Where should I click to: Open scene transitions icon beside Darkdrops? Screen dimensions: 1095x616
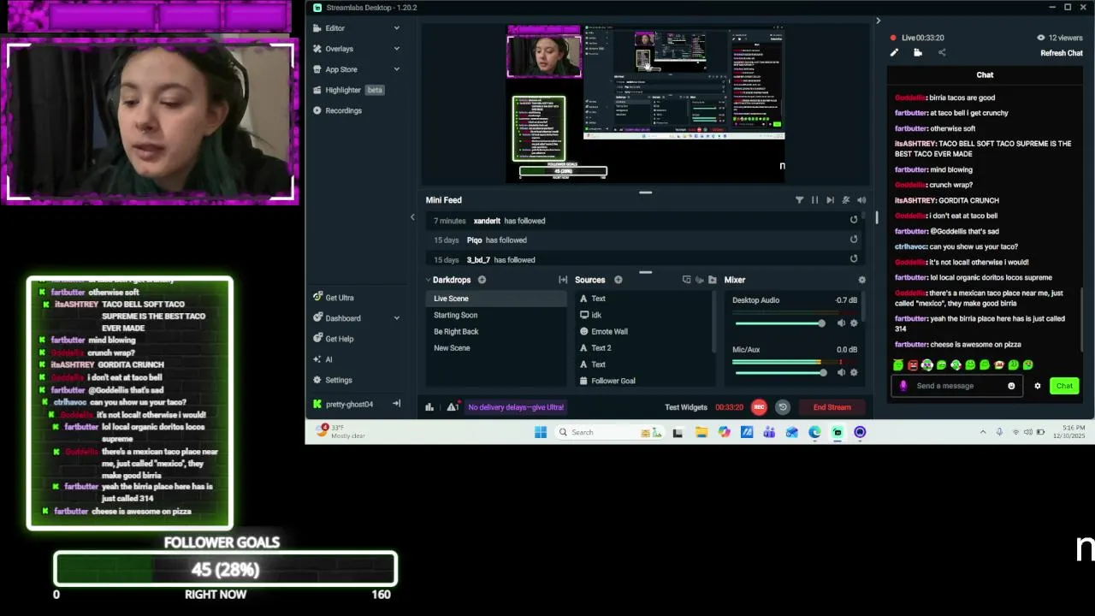coord(563,280)
